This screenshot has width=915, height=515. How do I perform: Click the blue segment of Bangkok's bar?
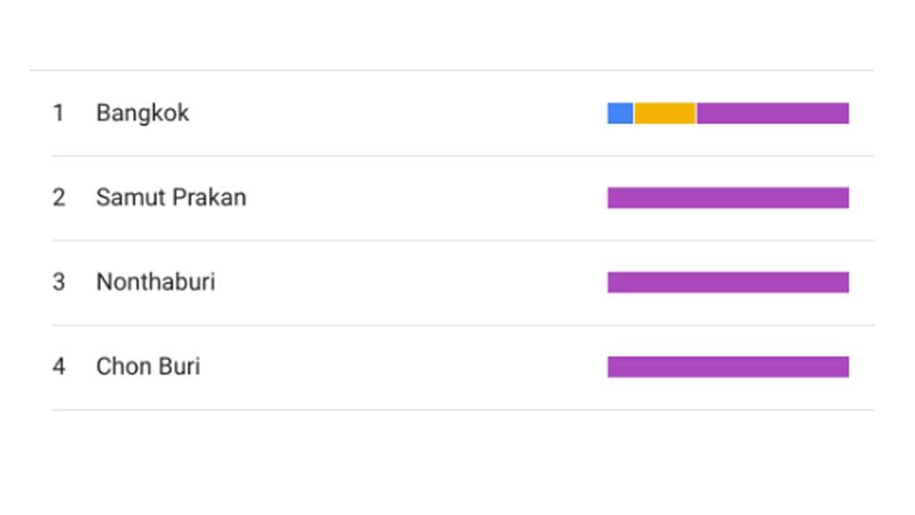620,114
